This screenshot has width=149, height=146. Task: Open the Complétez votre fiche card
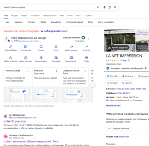coord(75,85)
